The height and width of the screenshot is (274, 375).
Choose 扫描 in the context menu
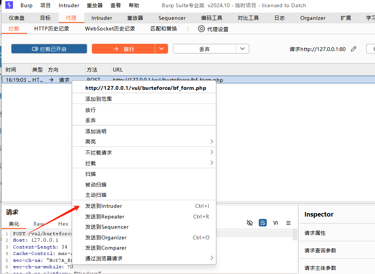(x=144, y=174)
